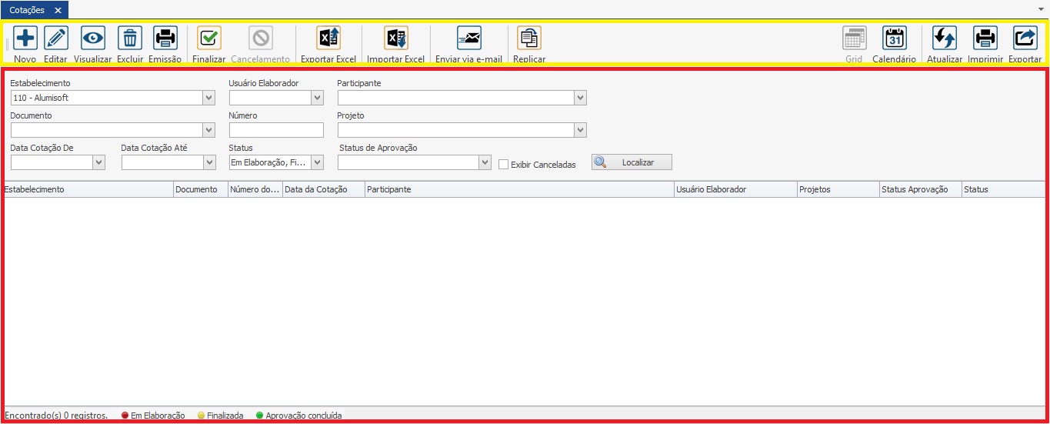Viewport: 1050px width, 424px height.
Task: Enable the Exibir Canceladas checkbox
Action: click(x=504, y=164)
